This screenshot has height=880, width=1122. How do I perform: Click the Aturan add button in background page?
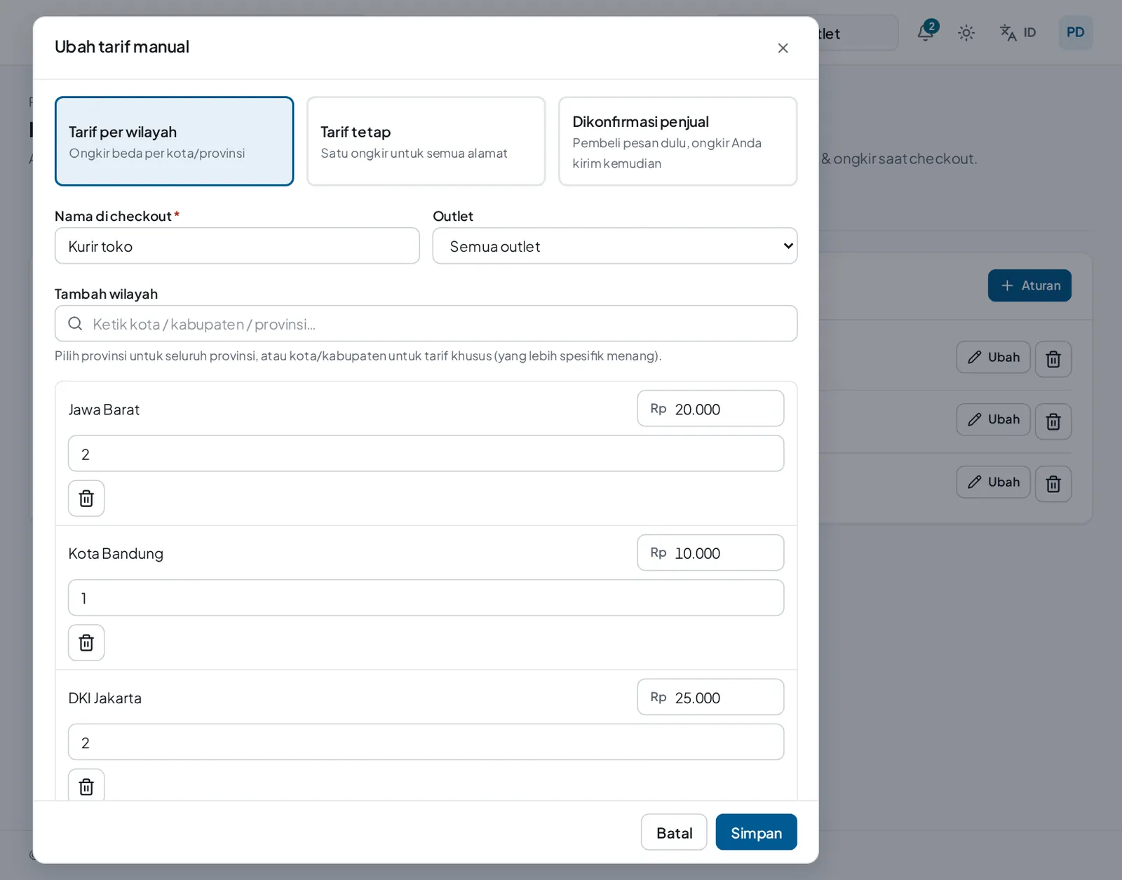point(1029,285)
